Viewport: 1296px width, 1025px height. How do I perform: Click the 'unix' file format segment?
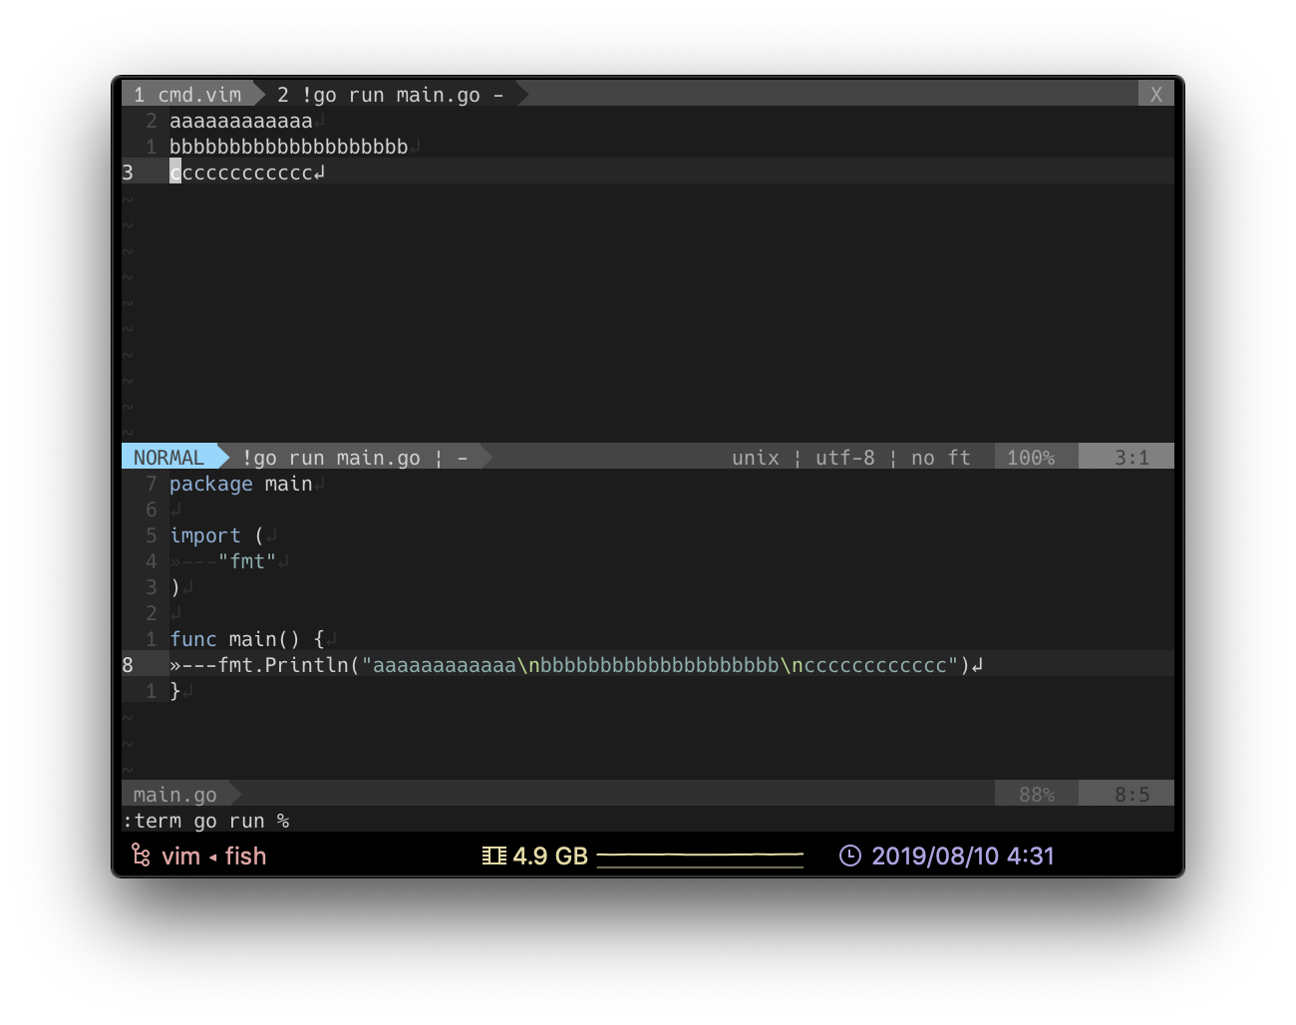pyautogui.click(x=755, y=457)
